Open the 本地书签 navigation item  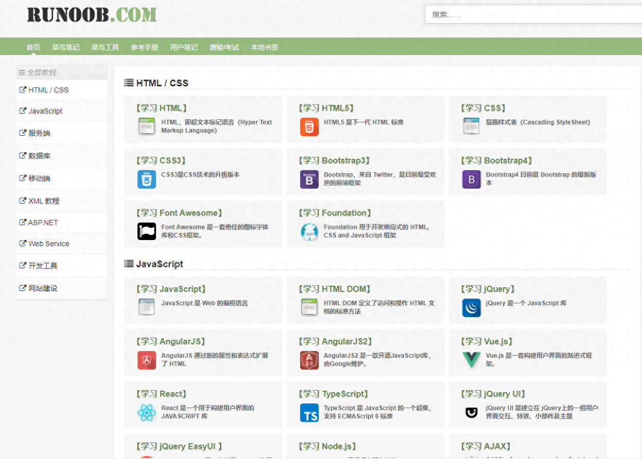click(x=265, y=47)
